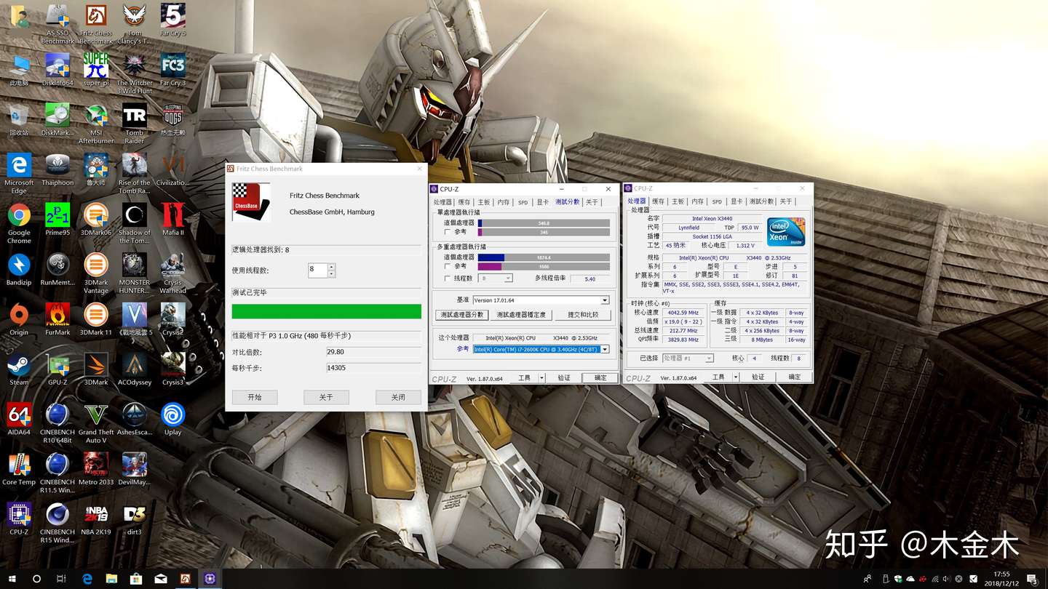
Task: Click the 开始 button in Fritz Chess Benchmark
Action: pyautogui.click(x=255, y=397)
